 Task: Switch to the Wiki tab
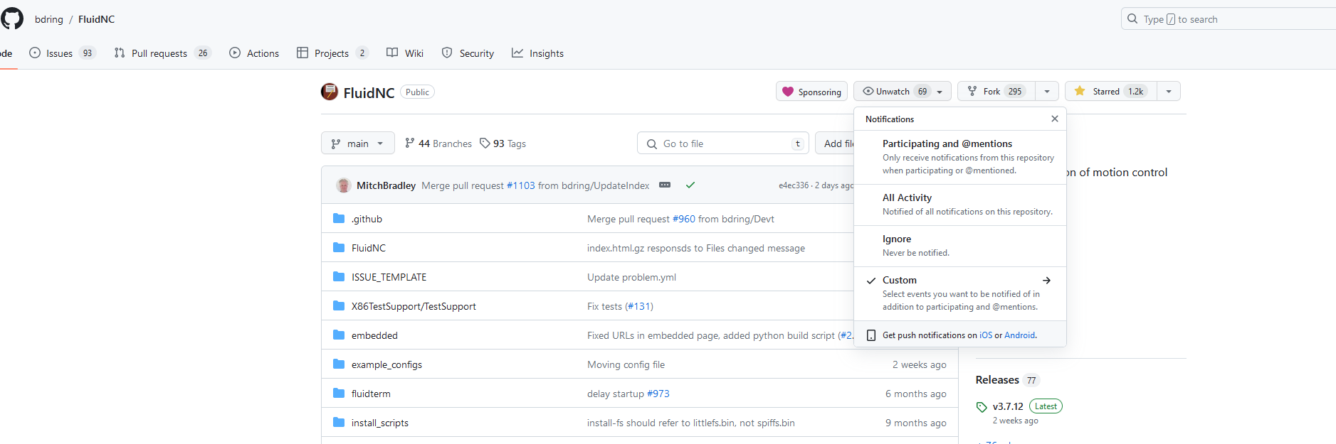tap(405, 53)
